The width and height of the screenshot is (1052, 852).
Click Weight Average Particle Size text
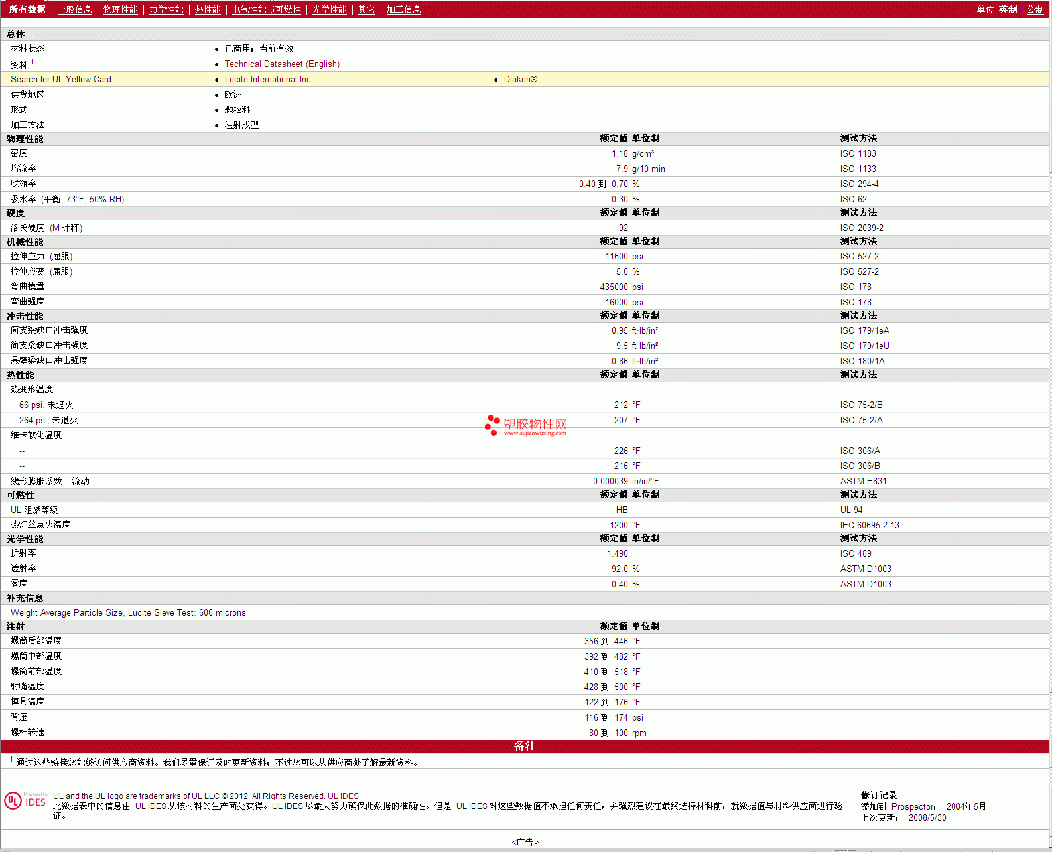coord(128,613)
